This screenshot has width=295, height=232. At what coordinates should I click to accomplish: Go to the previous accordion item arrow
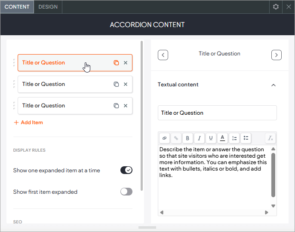(163, 55)
